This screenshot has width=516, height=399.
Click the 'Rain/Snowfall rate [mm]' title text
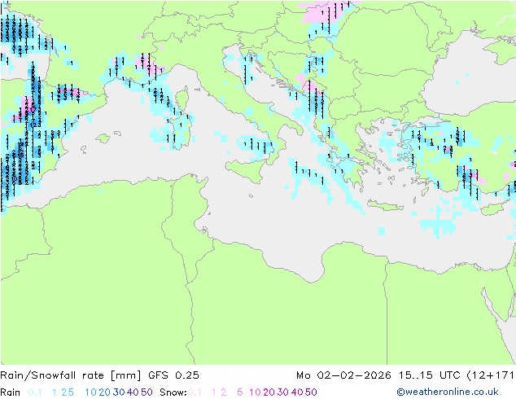pyautogui.click(x=71, y=375)
